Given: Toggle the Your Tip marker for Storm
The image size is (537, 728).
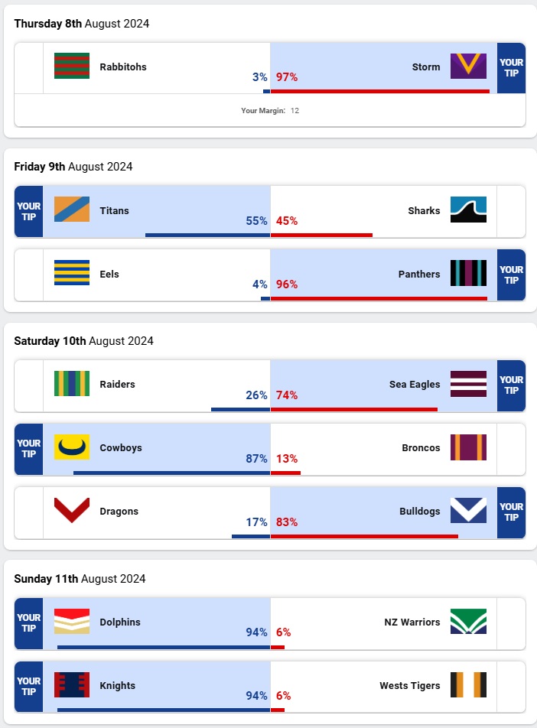Looking at the screenshot, I should point(511,68).
